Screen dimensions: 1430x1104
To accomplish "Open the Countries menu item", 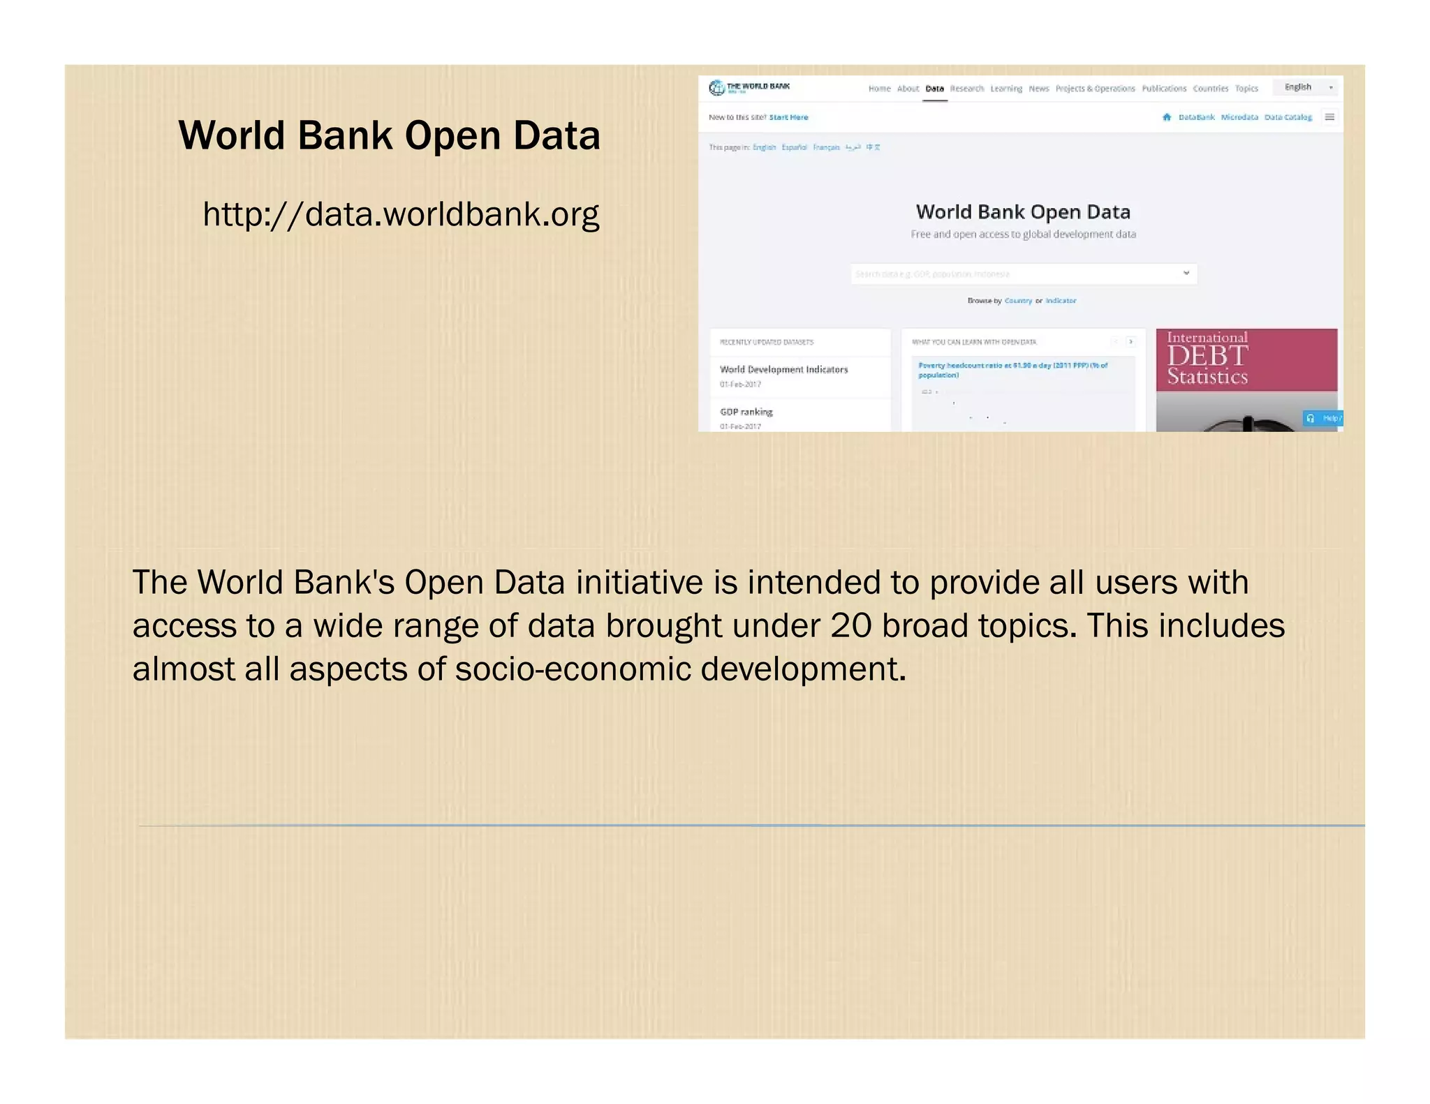I will [x=1210, y=89].
